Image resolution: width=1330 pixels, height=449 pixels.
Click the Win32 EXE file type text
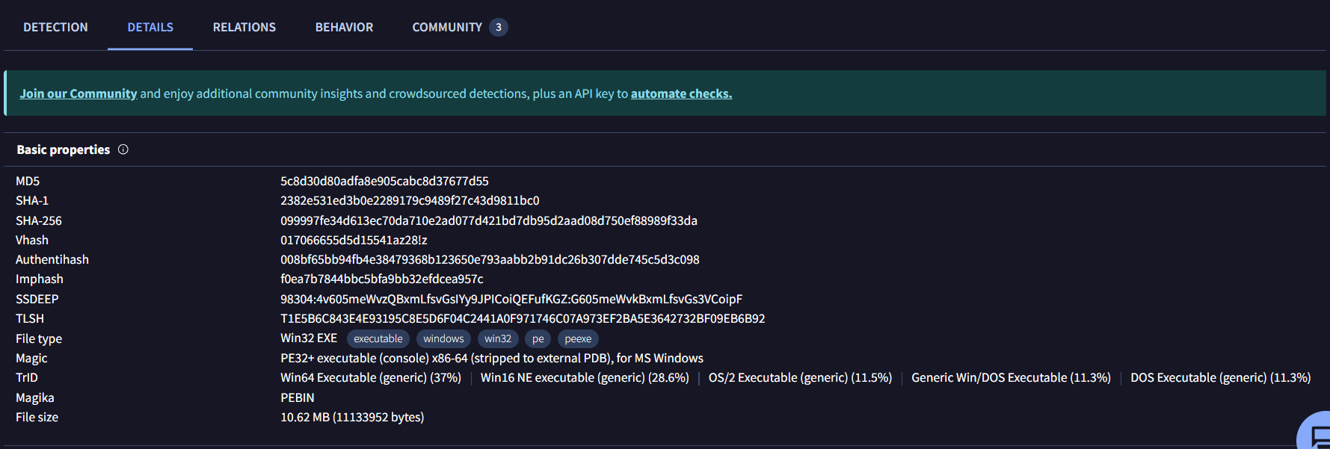[309, 338]
